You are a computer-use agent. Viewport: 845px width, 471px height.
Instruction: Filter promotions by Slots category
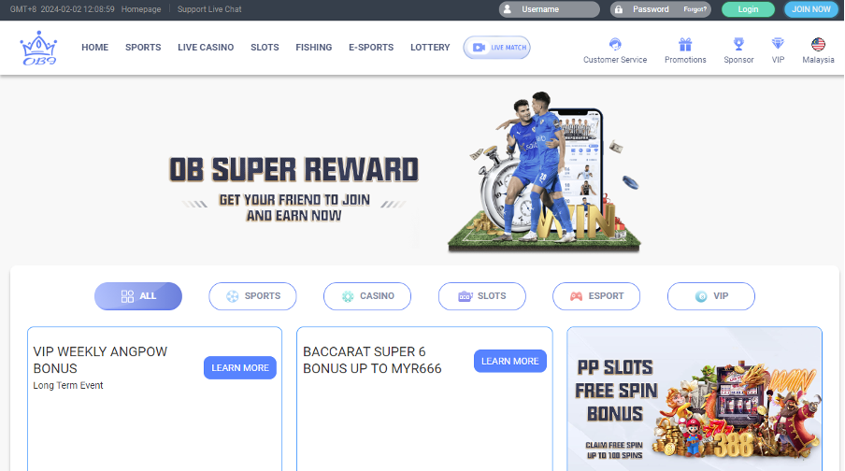tap(481, 296)
